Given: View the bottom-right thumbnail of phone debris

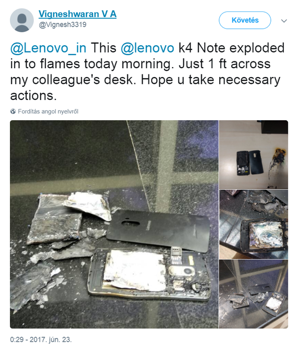Looking at the screenshot, I should 254,294.
